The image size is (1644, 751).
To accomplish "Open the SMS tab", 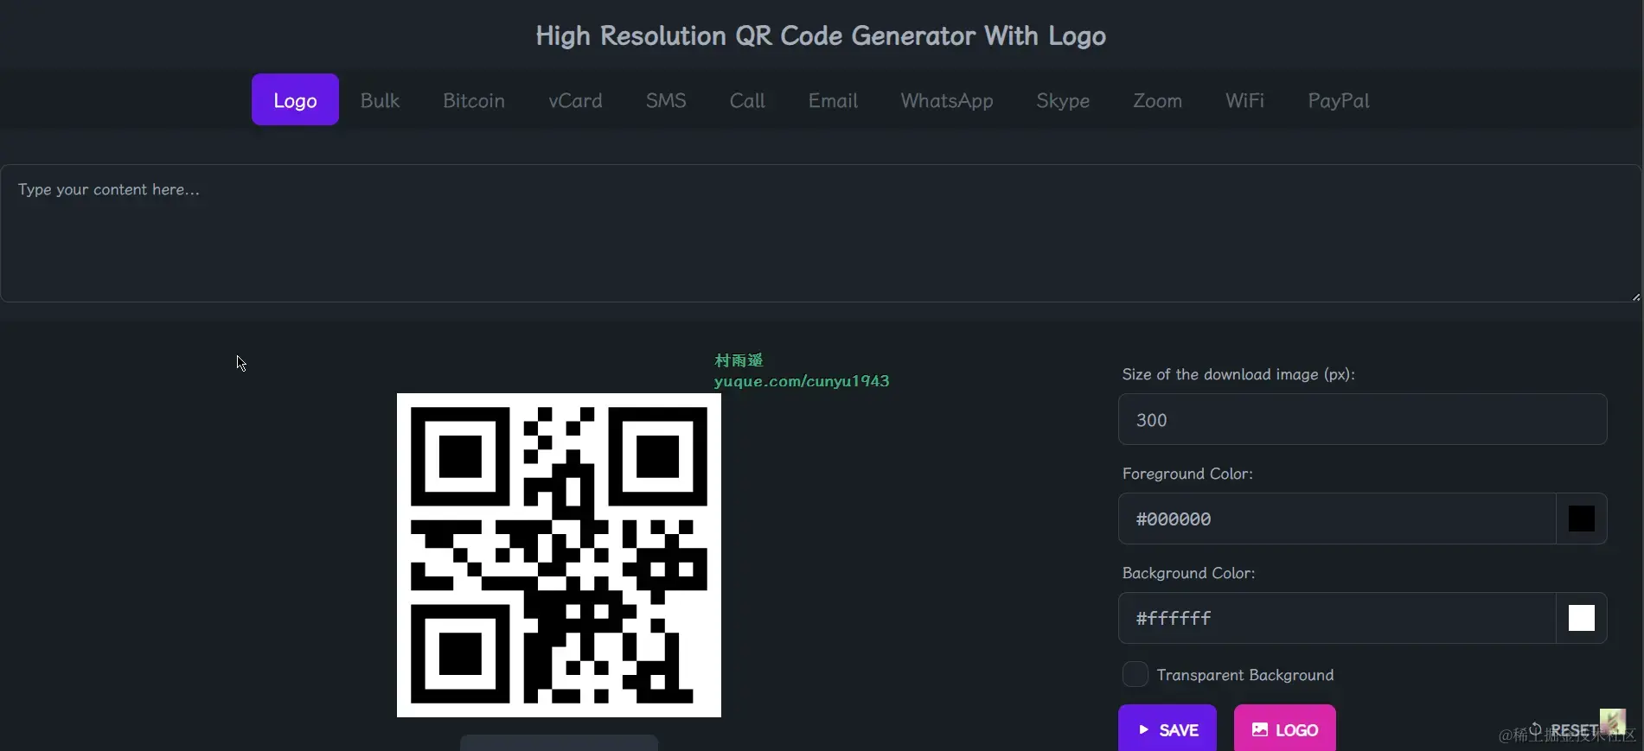I will click(666, 100).
